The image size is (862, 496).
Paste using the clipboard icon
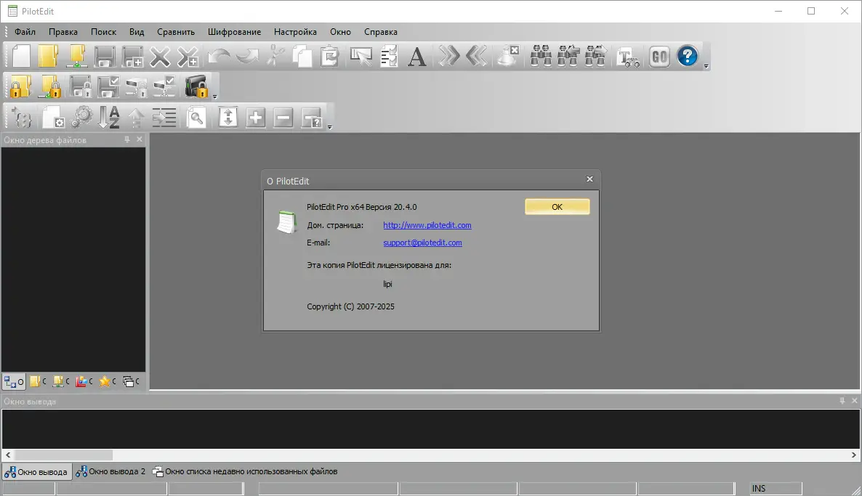329,57
